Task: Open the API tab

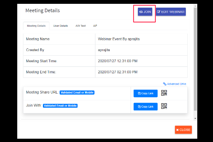Action: pos(95,26)
